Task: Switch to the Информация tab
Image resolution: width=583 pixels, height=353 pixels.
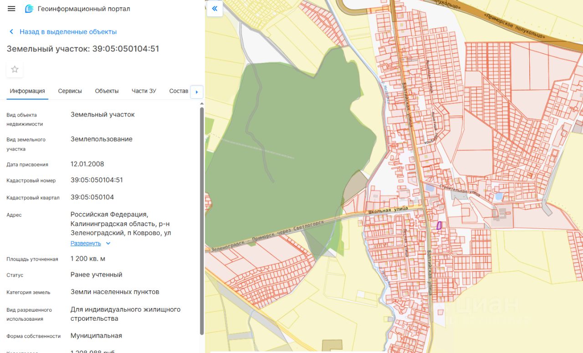Action: coord(27,91)
